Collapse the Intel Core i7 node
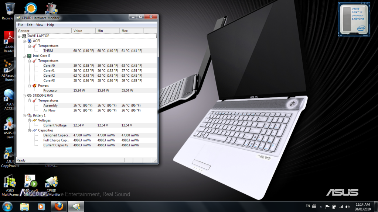The height and width of the screenshot is (212, 378). pyautogui.click(x=24, y=56)
